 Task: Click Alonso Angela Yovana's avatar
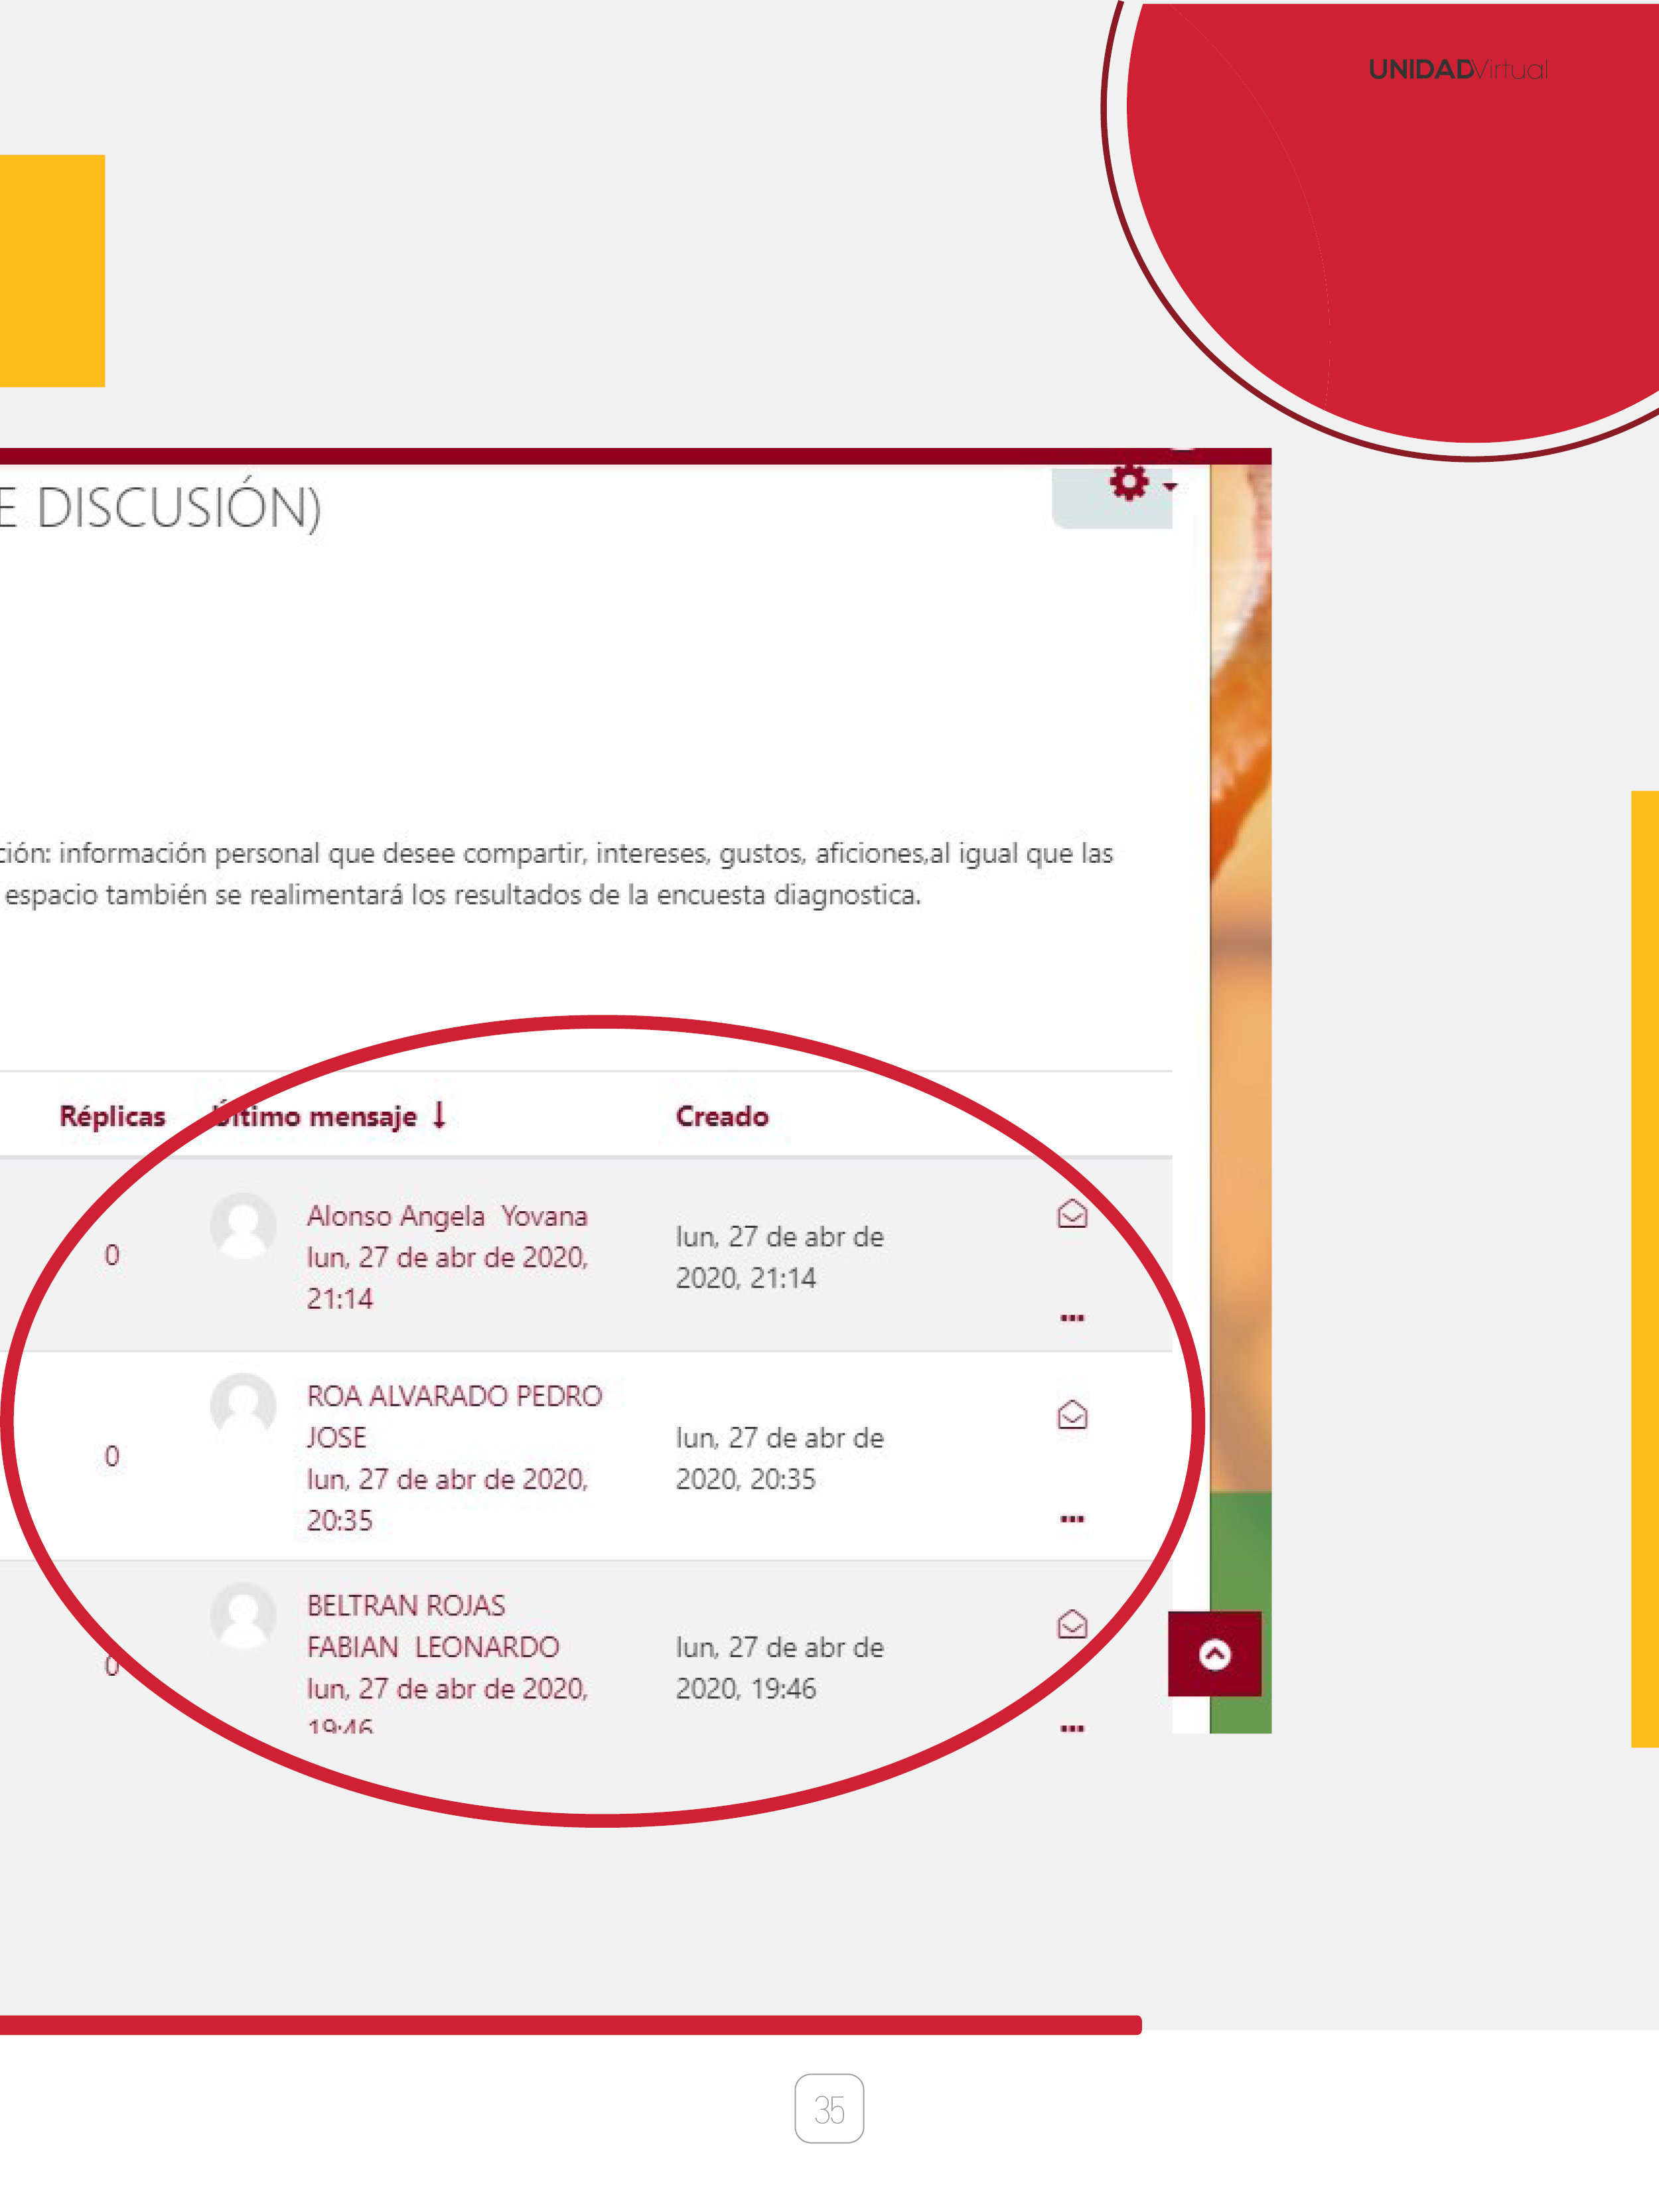click(x=243, y=1225)
